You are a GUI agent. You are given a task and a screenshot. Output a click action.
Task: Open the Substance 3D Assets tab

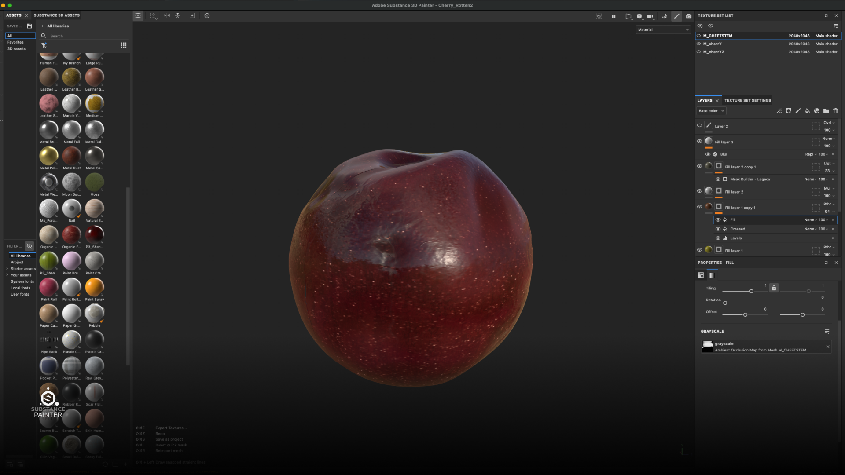click(x=57, y=15)
